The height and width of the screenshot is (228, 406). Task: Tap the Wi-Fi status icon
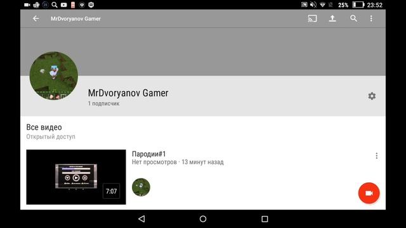pyautogui.click(x=322, y=4)
